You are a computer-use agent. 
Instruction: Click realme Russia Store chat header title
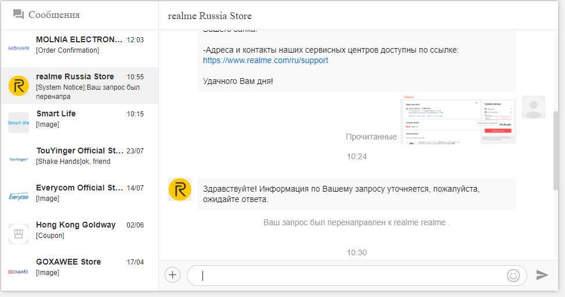[210, 16]
